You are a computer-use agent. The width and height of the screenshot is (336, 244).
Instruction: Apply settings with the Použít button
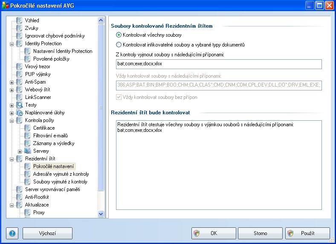point(307,233)
